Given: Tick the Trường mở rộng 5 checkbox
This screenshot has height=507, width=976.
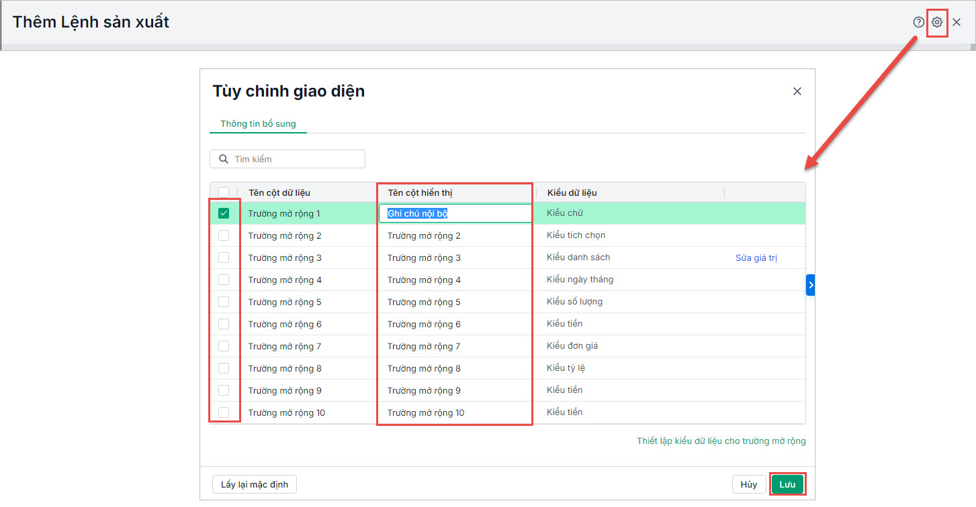Looking at the screenshot, I should click(x=224, y=302).
